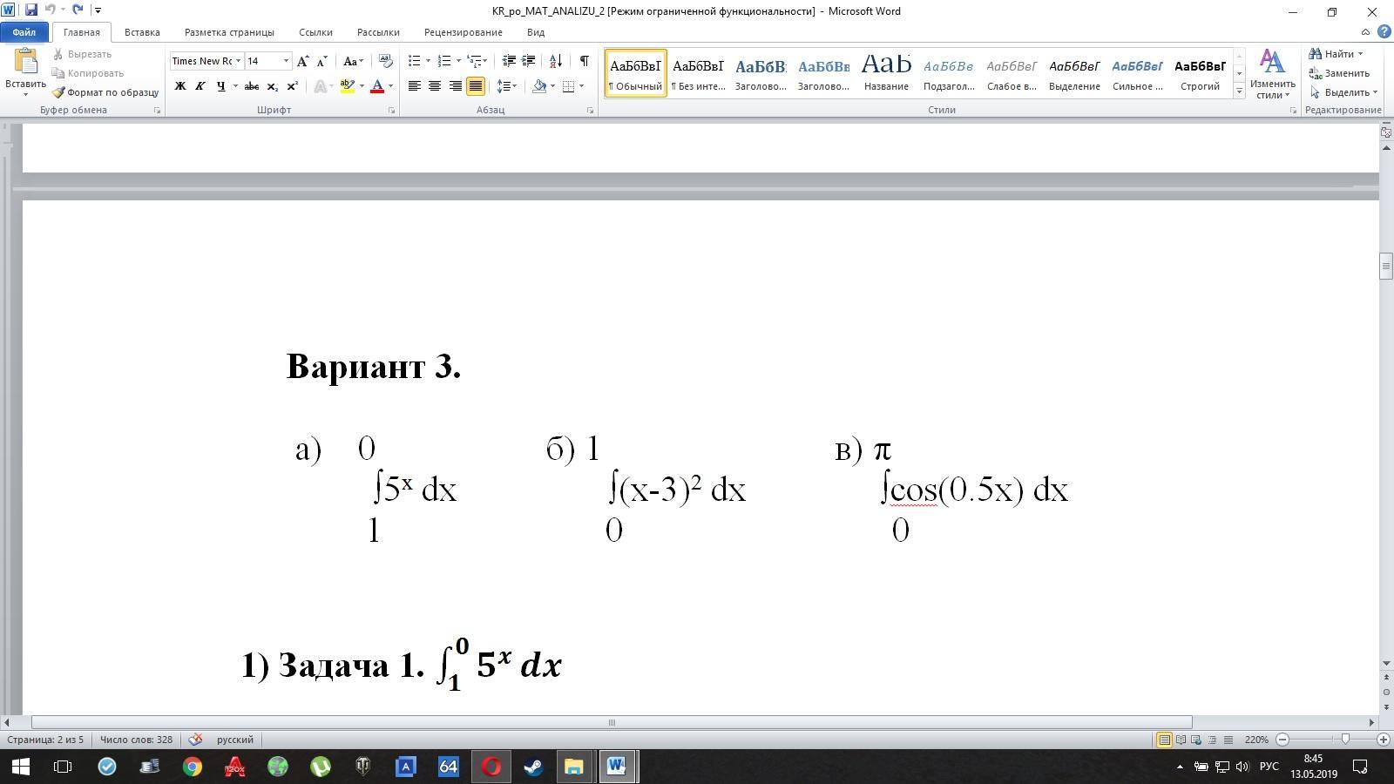Image resolution: width=1394 pixels, height=784 pixels.
Task: Sort text with the А-Я sort icon
Action: (x=555, y=61)
